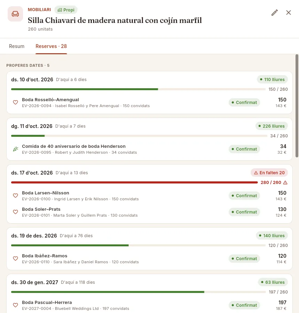The image size is (299, 313).
Task: Click the 110 lliures availability badge
Action: [272, 79]
